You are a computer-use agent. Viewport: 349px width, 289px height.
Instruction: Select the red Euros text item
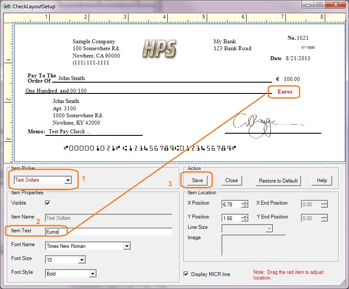285,92
